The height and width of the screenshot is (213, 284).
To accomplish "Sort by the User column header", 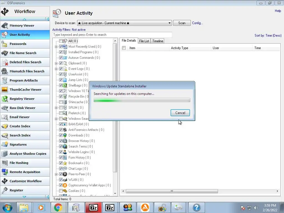I will 232,48.
